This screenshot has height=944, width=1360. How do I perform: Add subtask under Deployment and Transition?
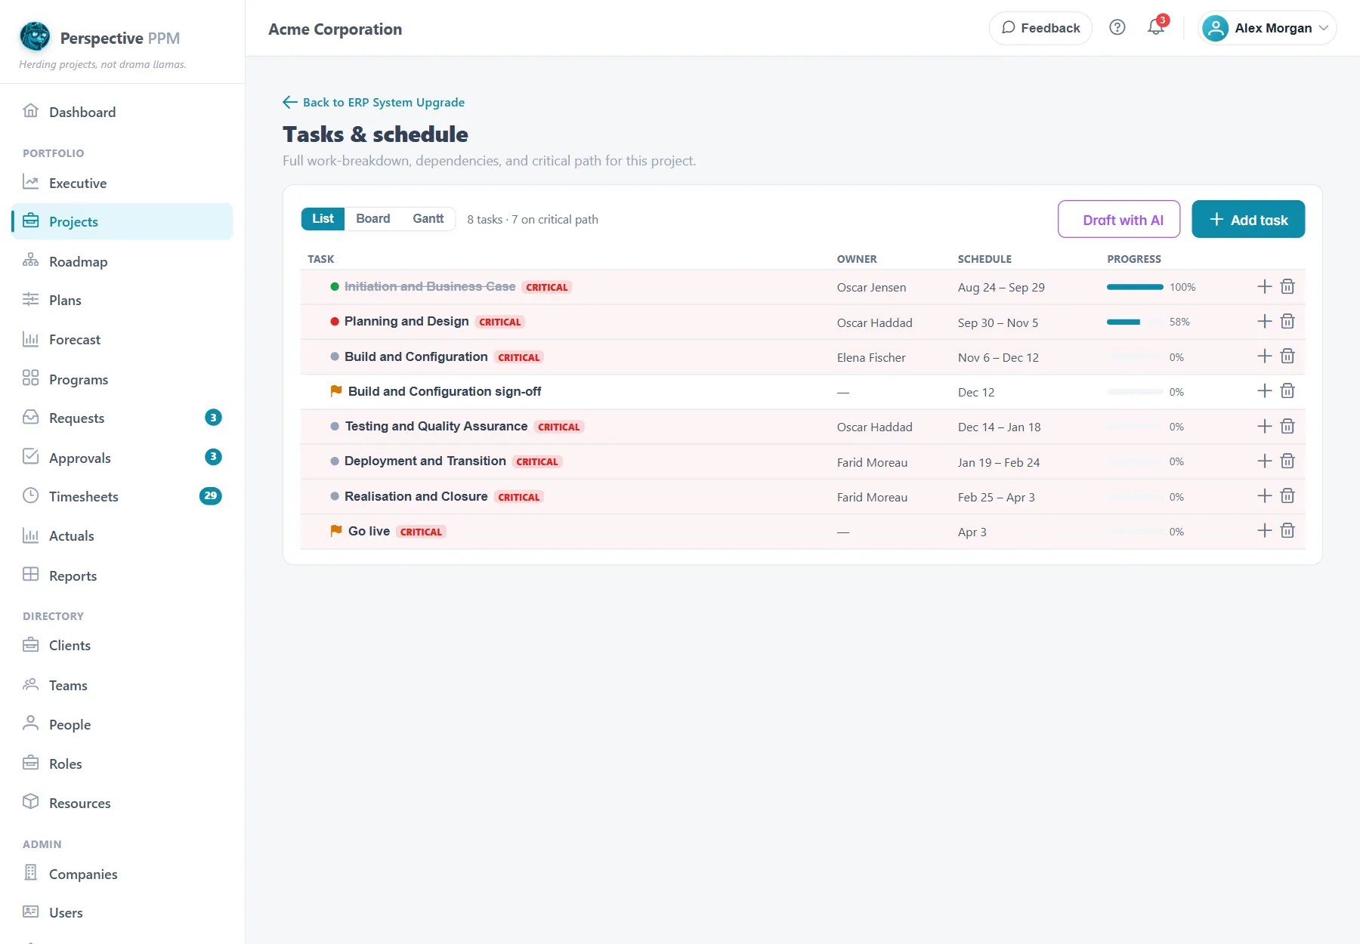tap(1265, 461)
